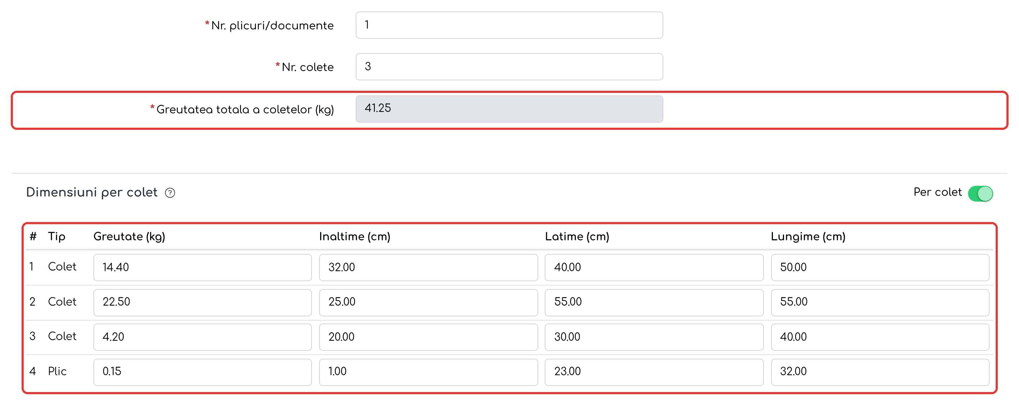Edit Plic row Inaltime value 1.00
This screenshot has height=415, width=1019.
pyautogui.click(x=428, y=372)
